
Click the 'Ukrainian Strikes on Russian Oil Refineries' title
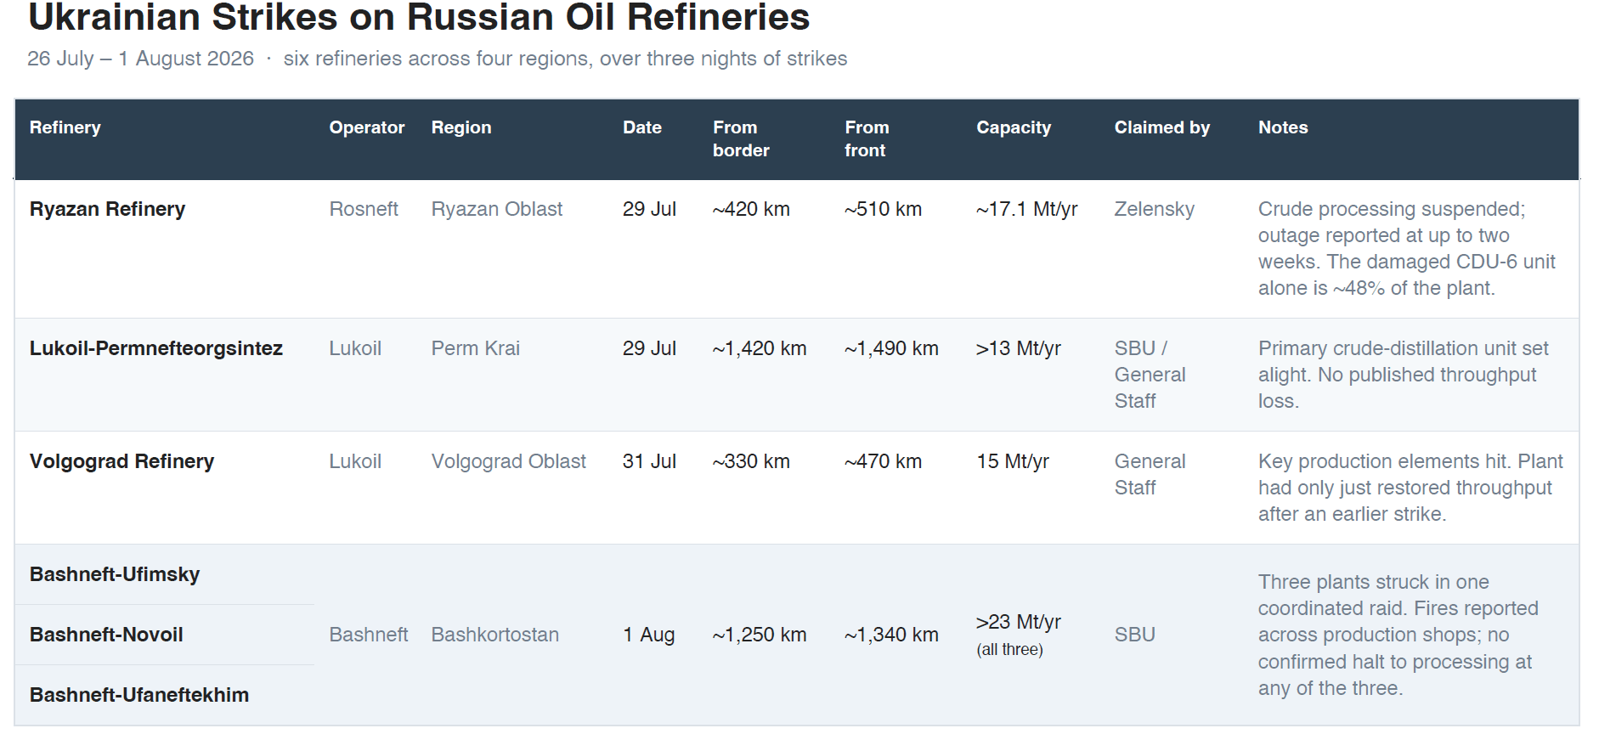[419, 17]
